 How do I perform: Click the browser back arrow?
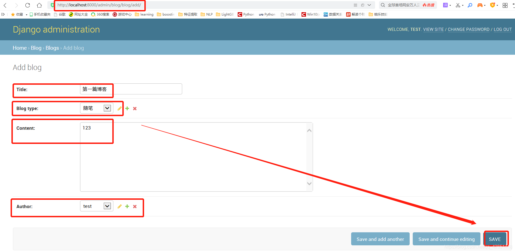(5, 5)
